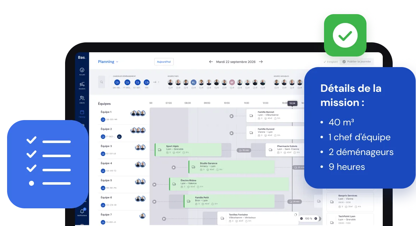Click Équipe 6 truck icon
Image resolution: width=416 pixels, height=226 pixels.
(103, 205)
